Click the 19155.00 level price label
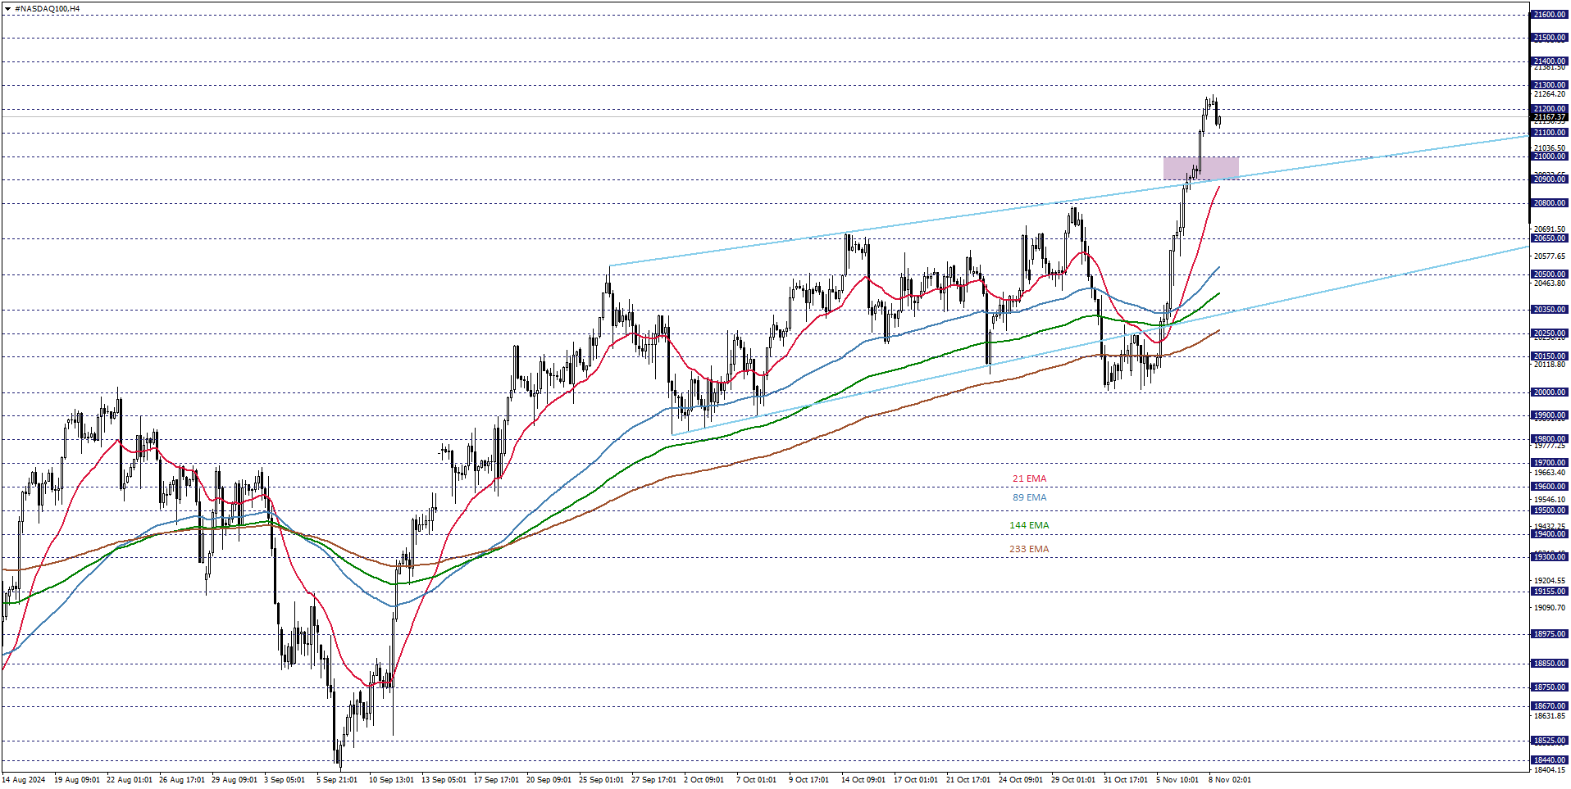This screenshot has width=1571, height=789. [x=1549, y=592]
